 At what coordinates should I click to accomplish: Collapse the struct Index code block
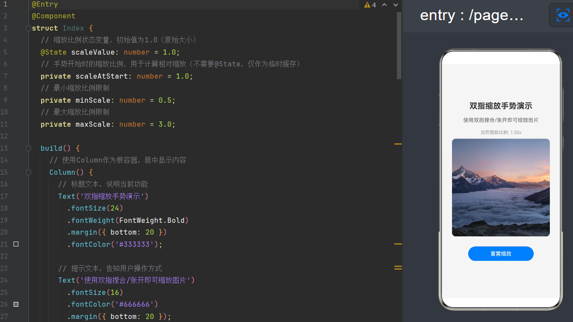[29, 28]
